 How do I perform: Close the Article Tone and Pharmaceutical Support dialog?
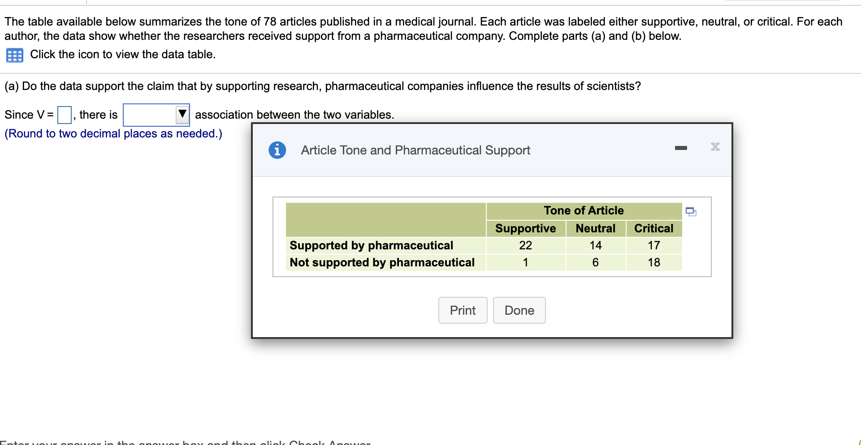tap(715, 146)
